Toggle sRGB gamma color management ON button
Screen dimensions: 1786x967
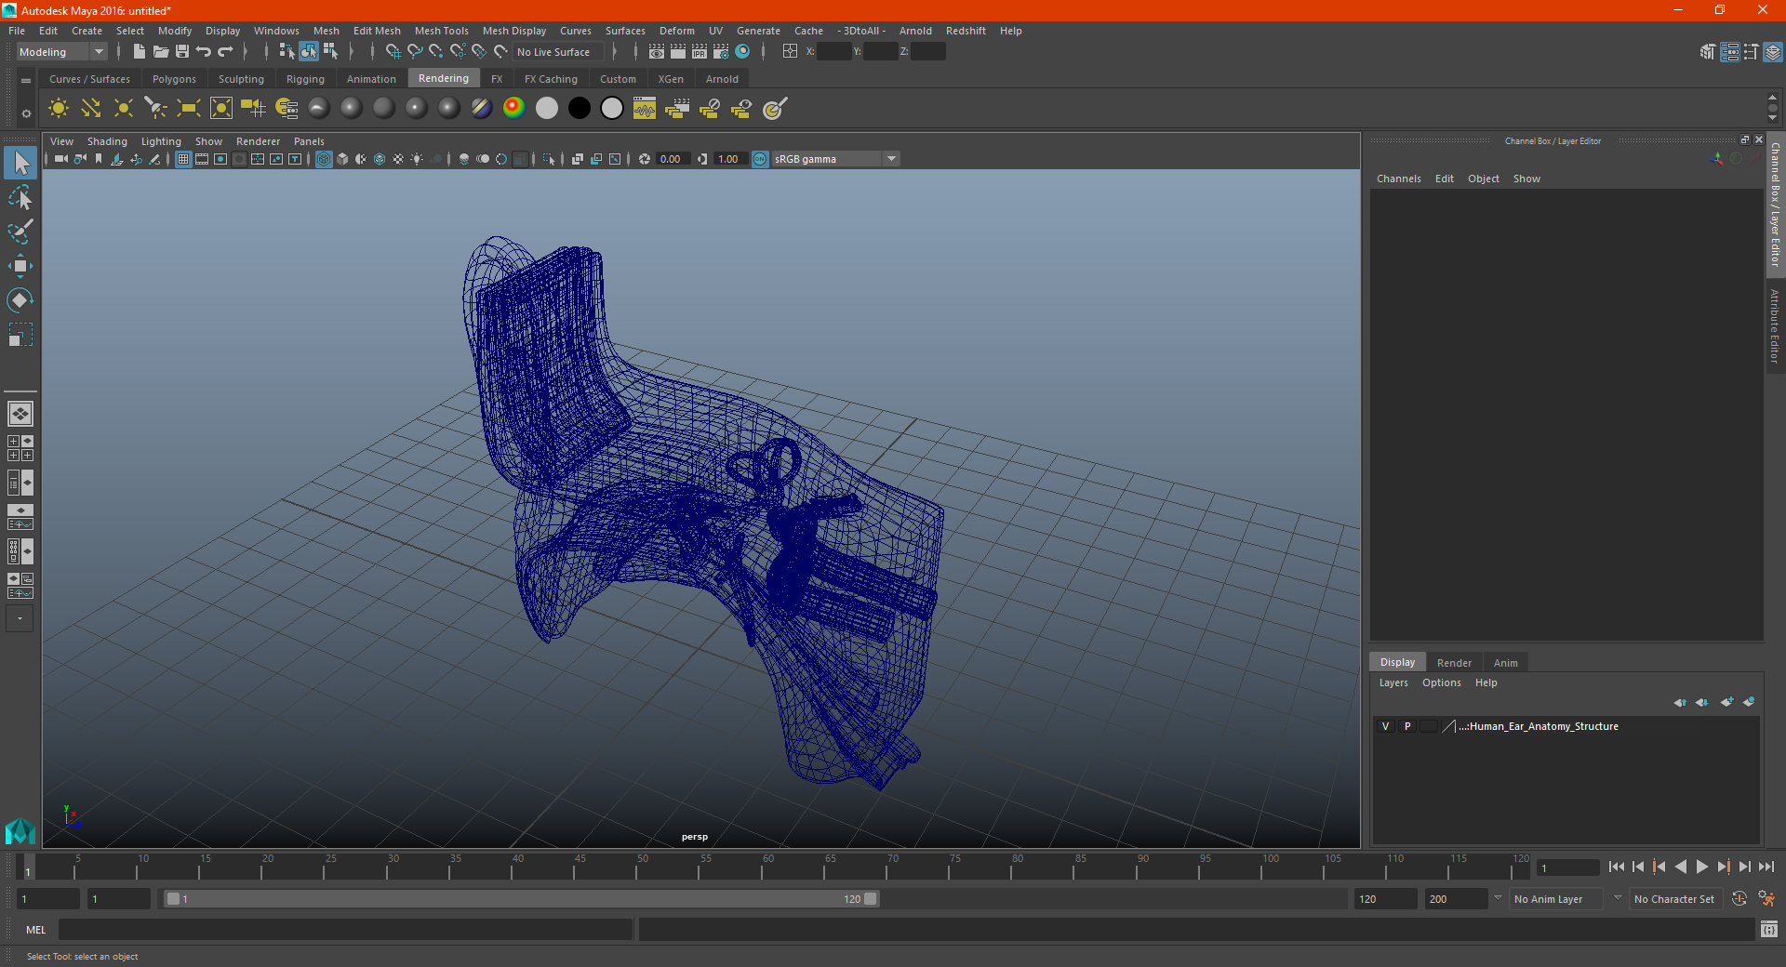coord(760,159)
